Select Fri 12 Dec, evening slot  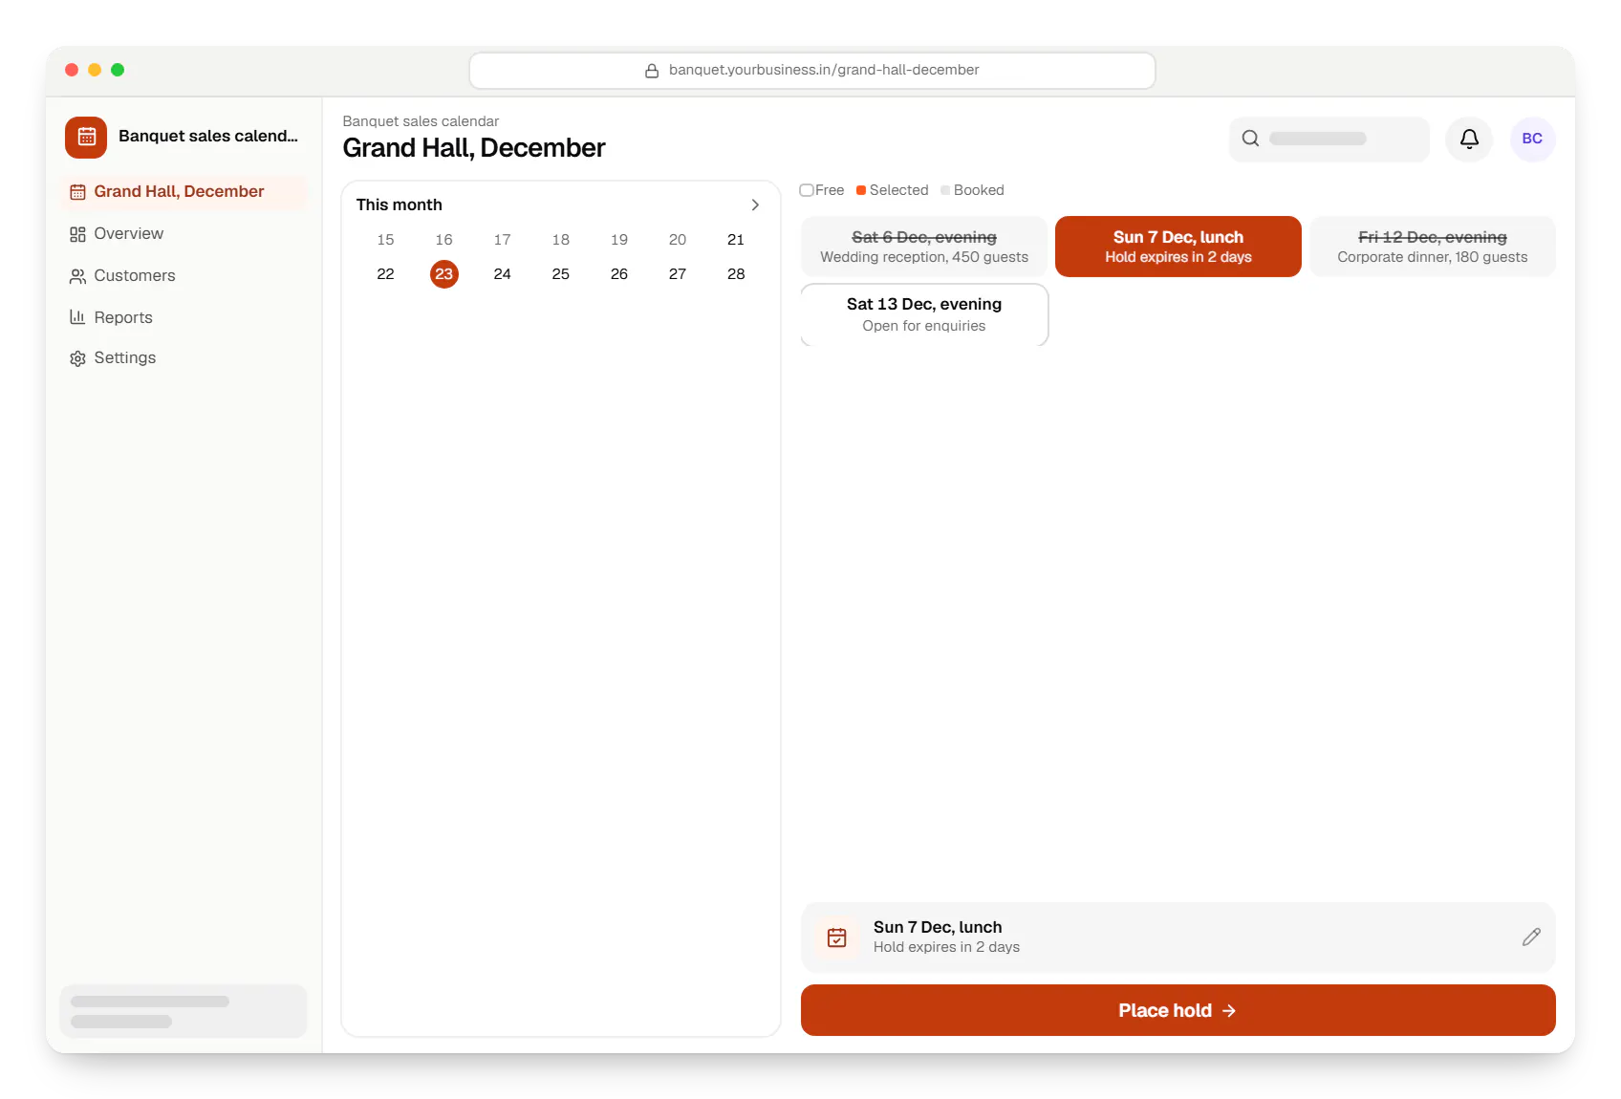1433,247
